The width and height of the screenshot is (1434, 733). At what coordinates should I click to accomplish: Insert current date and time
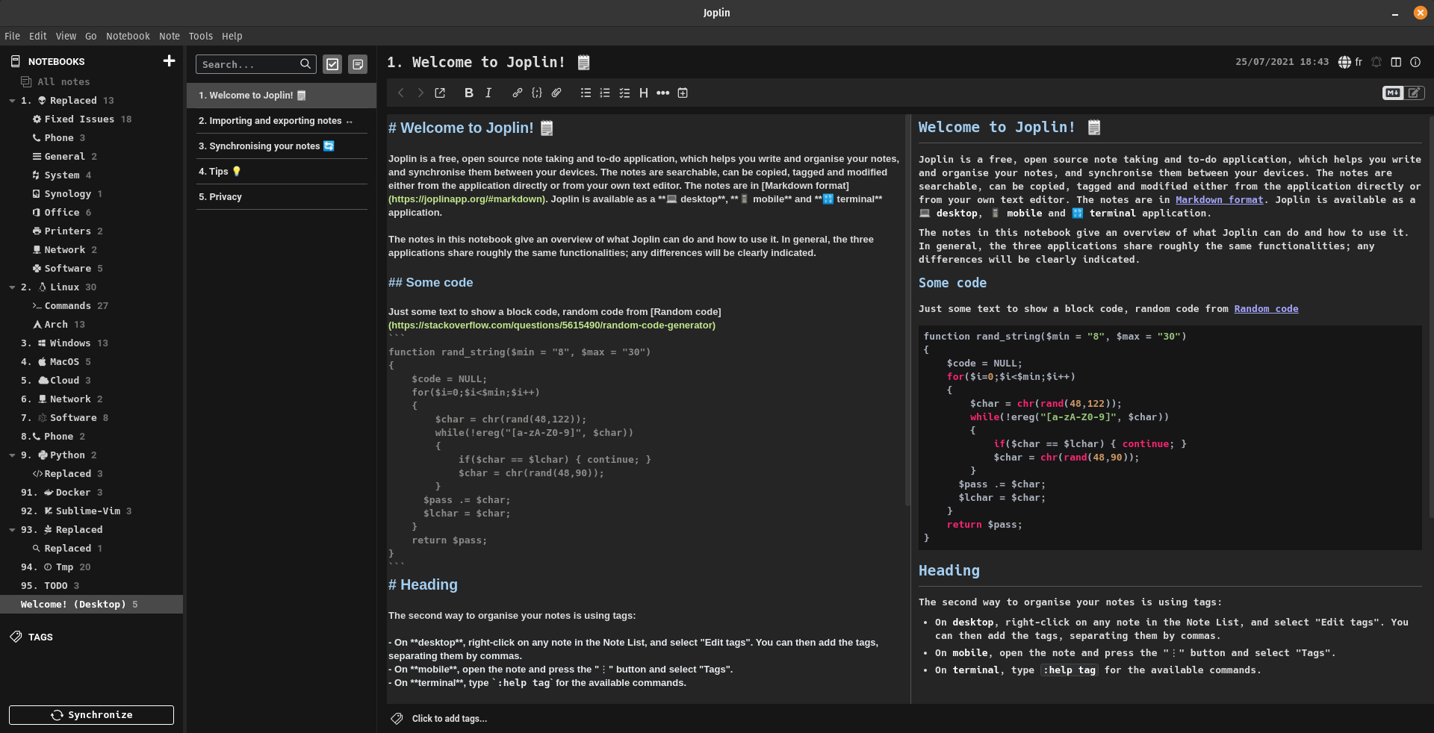coord(683,93)
